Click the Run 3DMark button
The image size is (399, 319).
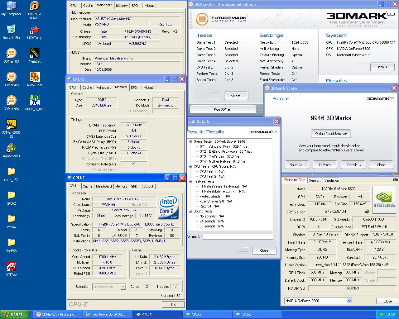coord(223,109)
